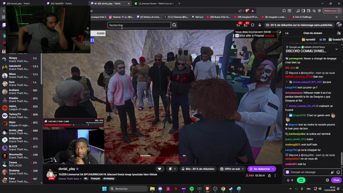Show hidden system tray icons arrow
Screen dimensions: 343x193
pos(290,189)
